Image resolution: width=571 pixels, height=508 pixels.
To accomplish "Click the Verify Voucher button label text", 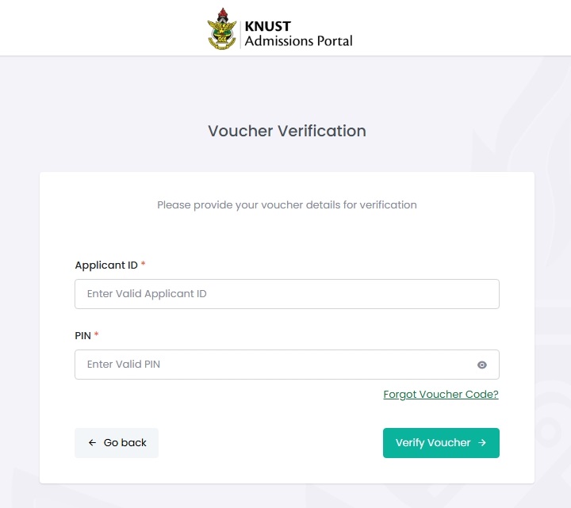I will (433, 443).
